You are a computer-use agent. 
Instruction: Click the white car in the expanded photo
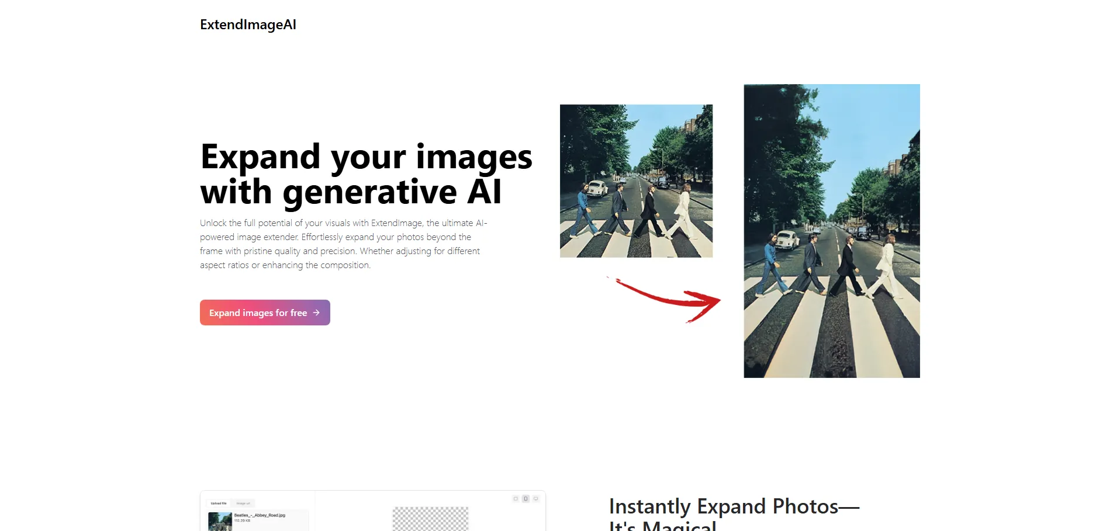(788, 239)
